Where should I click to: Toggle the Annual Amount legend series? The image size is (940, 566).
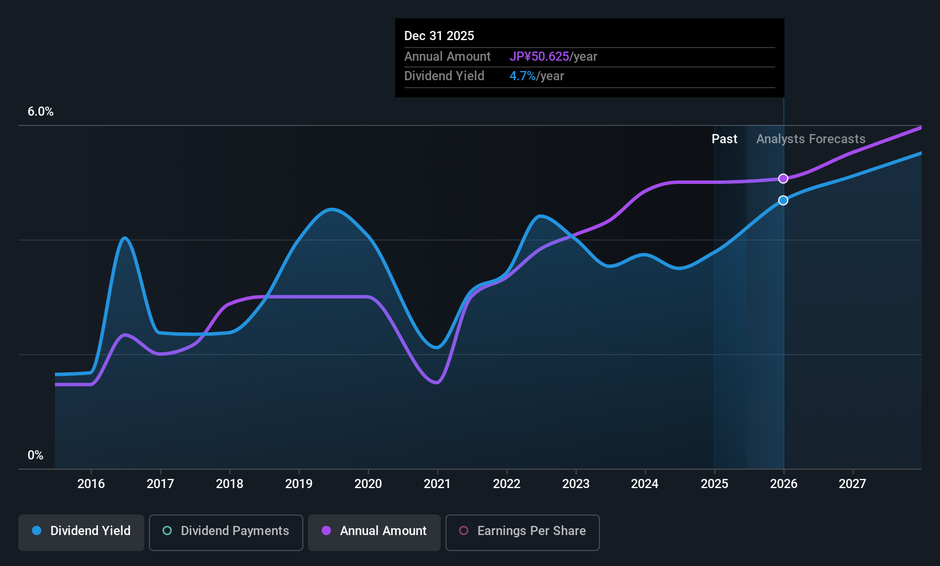pos(374,532)
